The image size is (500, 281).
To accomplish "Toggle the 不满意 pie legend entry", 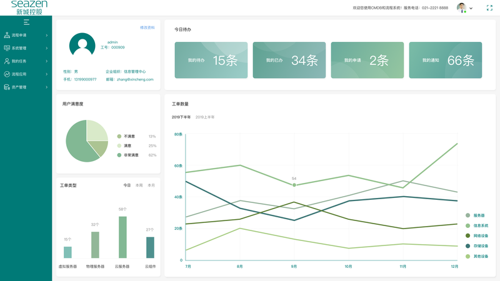I will click(x=136, y=136).
